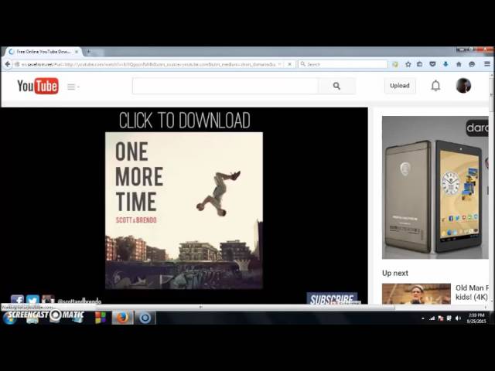
Task: Click the volume speaker tray icon
Action: tap(458, 318)
